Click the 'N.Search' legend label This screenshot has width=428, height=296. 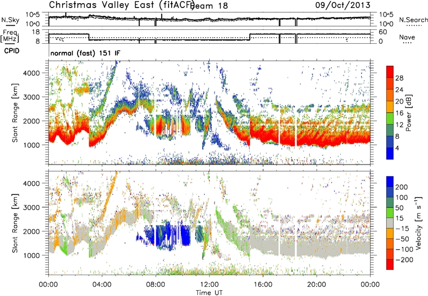pos(413,20)
